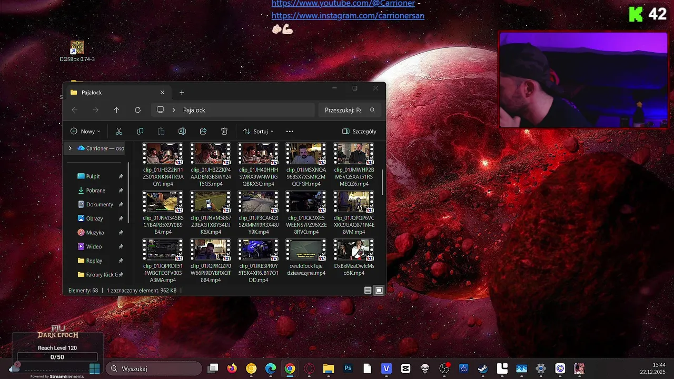Open a new Explorer tab with the plus button
The image size is (674, 379).
click(182, 93)
